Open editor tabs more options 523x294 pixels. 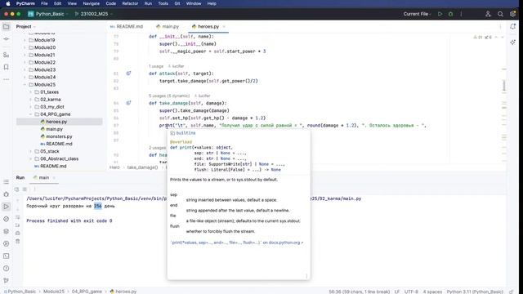pos(500,27)
